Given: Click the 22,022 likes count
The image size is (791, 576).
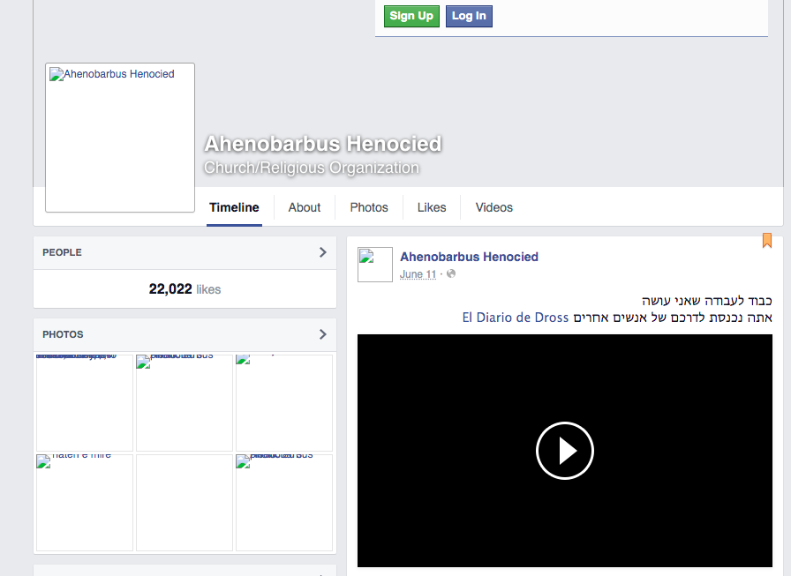Looking at the screenshot, I should pyautogui.click(x=185, y=289).
